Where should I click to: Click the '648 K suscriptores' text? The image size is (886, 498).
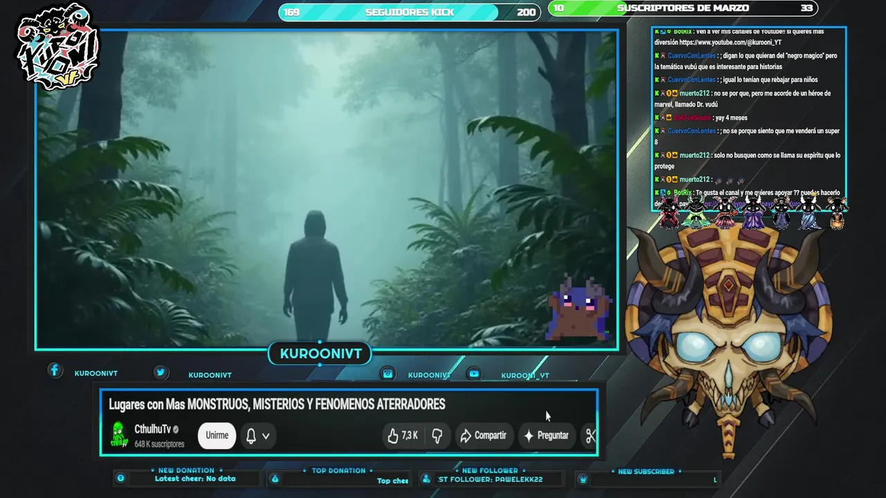point(159,444)
